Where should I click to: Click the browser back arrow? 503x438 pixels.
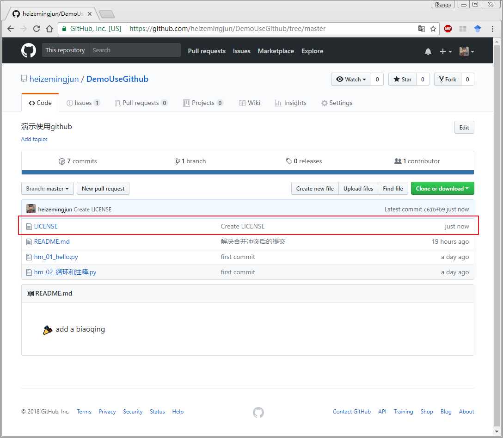(11, 29)
